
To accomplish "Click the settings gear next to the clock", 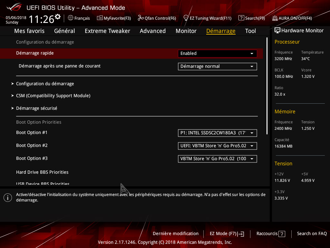I will click(58, 16).
